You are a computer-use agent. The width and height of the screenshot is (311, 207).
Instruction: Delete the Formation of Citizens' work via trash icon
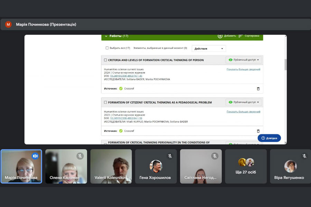pos(258,131)
